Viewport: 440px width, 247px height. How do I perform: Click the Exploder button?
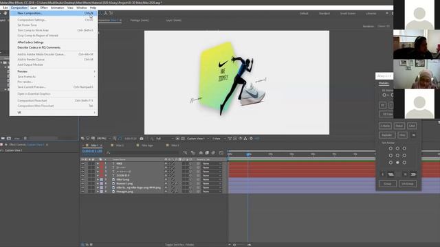[x=387, y=135]
